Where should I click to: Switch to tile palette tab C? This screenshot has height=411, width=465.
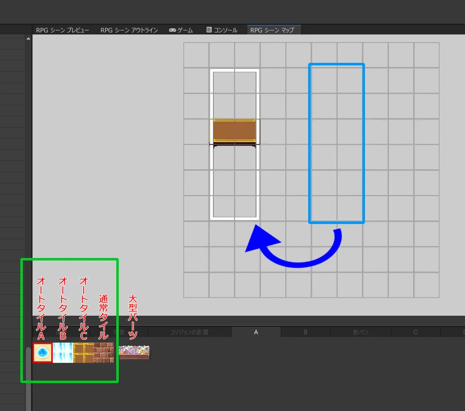(x=415, y=332)
